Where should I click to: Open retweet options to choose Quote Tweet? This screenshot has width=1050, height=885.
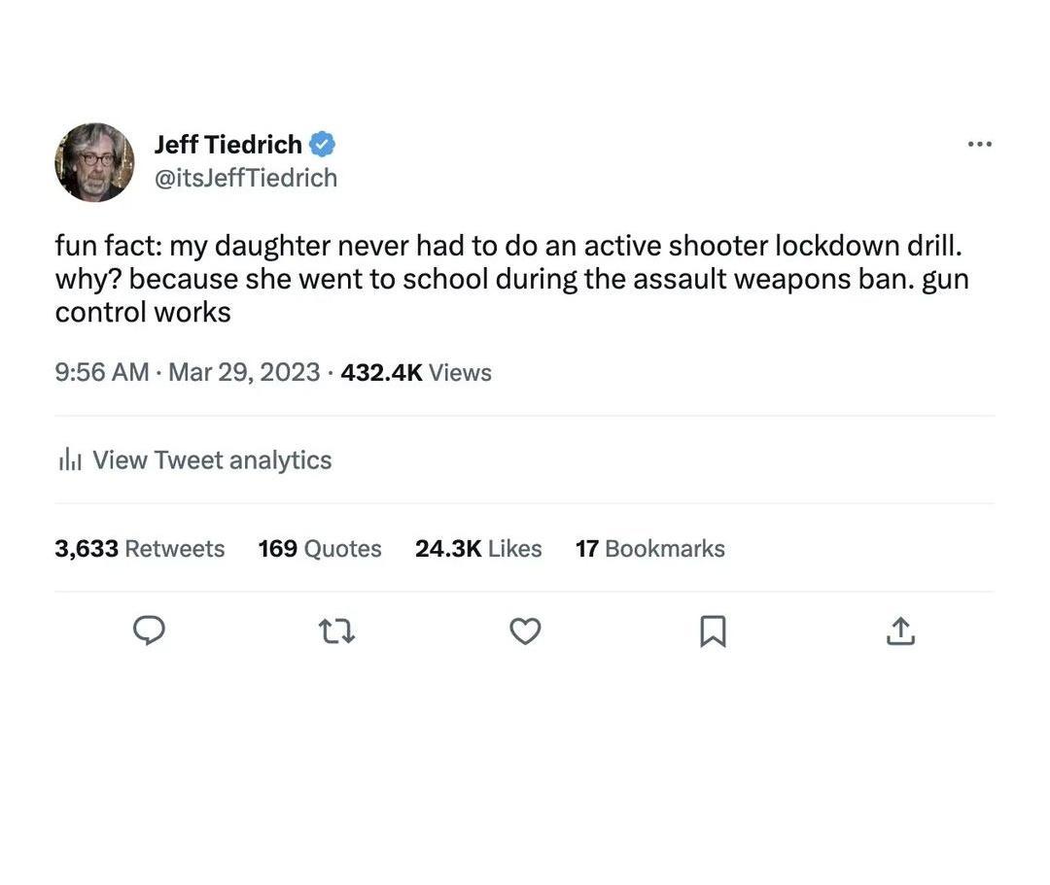pyautogui.click(x=335, y=630)
